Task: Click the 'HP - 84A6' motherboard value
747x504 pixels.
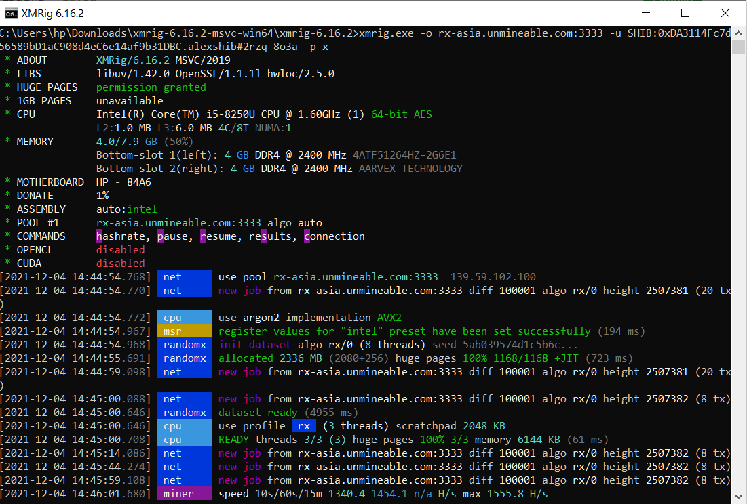Action: (x=124, y=182)
